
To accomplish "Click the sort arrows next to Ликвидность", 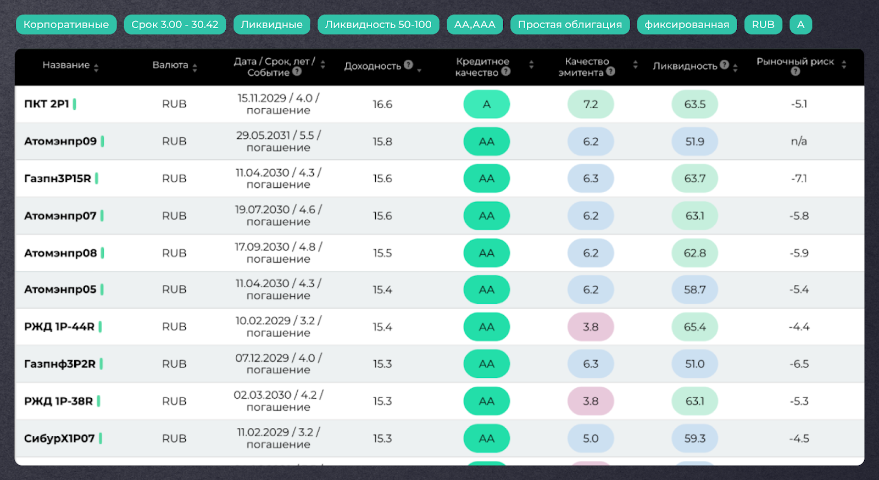I will click(x=735, y=67).
